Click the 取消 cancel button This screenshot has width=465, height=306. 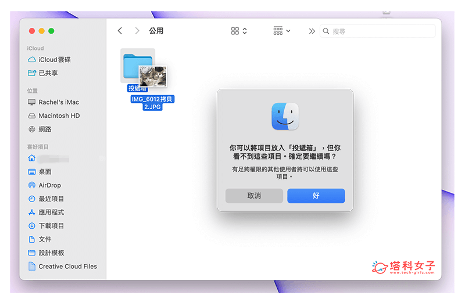[254, 196]
